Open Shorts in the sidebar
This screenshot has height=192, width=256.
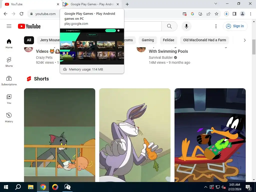[9, 62]
